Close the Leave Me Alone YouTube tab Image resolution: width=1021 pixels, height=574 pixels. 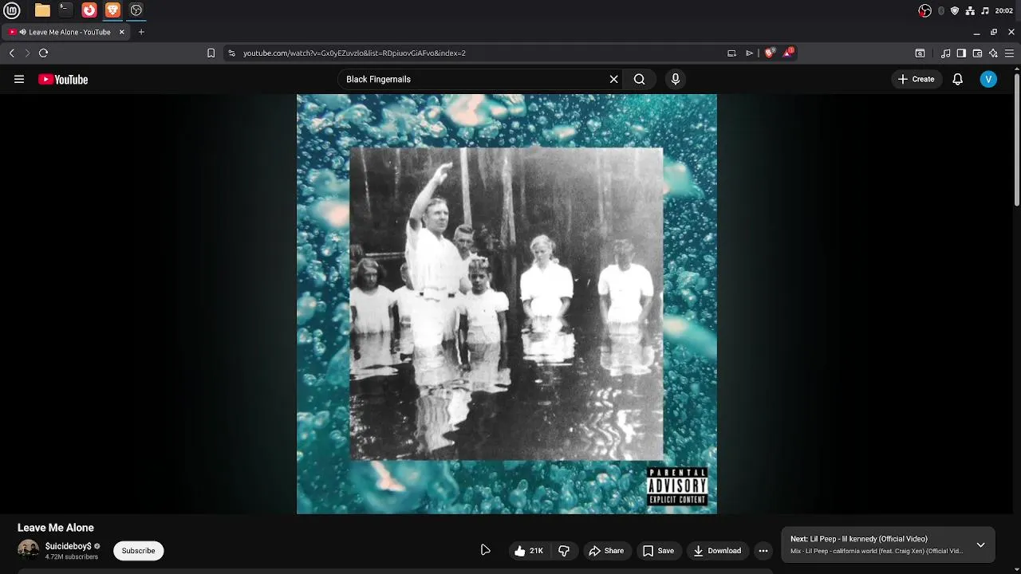click(x=122, y=32)
